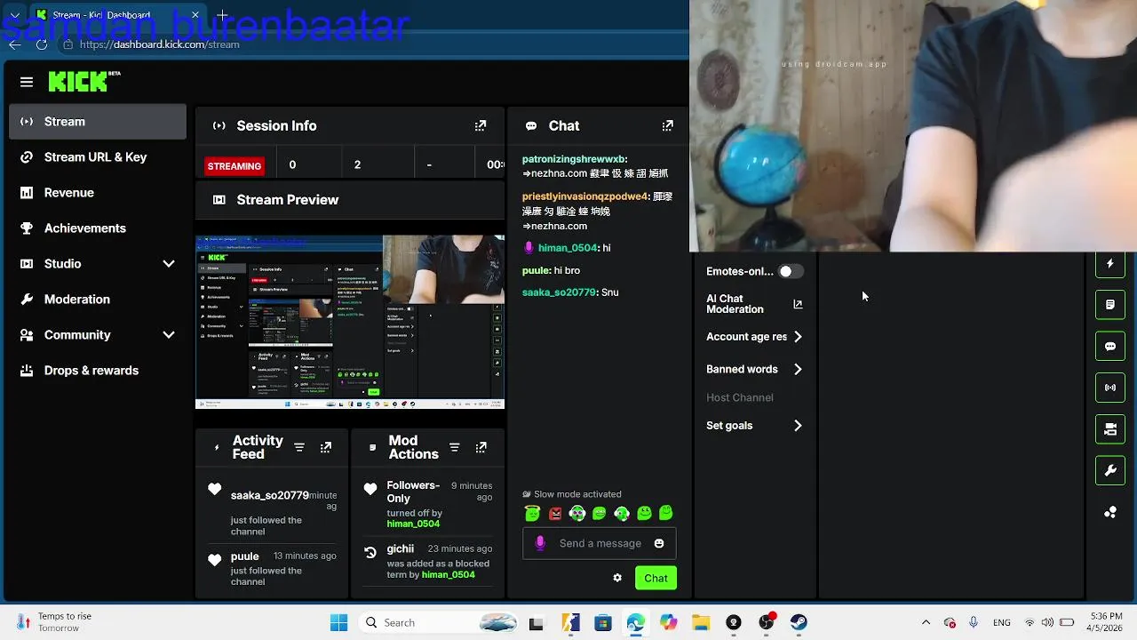The height and width of the screenshot is (640, 1137).
Task: Open Stream URL & Key page
Action: tap(98, 157)
